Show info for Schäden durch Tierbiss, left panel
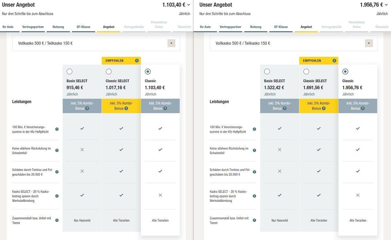Screen dimensions: 391x240 (57, 172)
